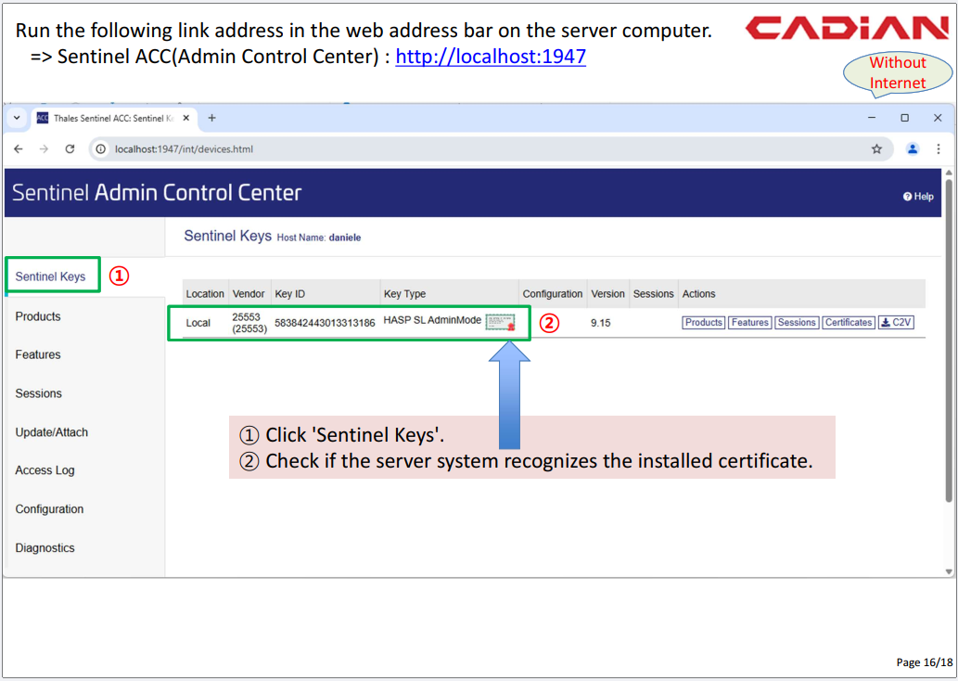Click the page reload icon
958x681 pixels.
[x=70, y=148]
